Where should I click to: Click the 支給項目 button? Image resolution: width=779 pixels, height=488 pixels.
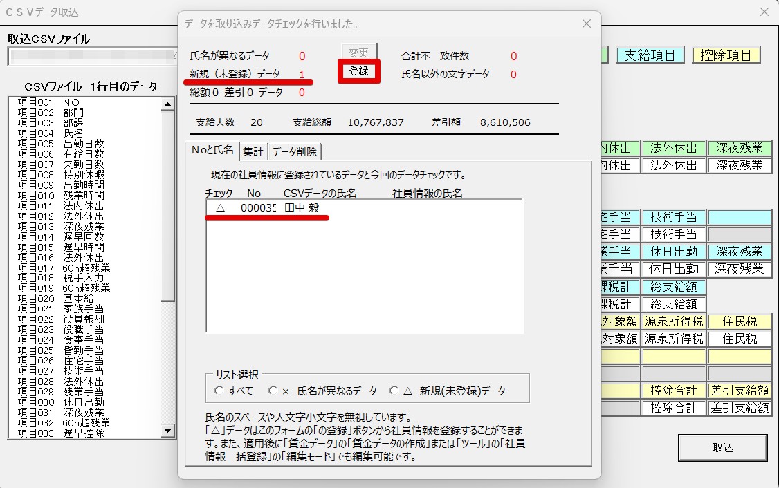(x=650, y=55)
